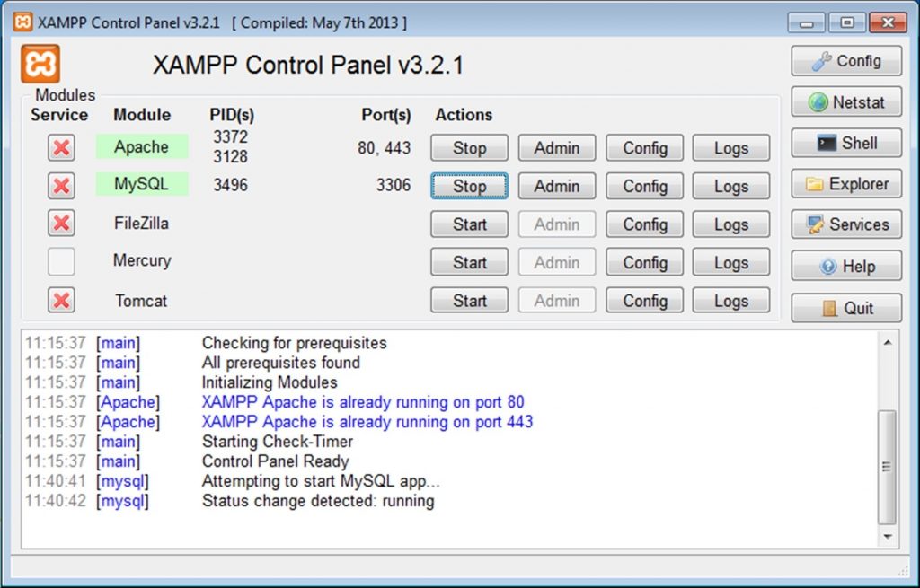Open the Windows Services panel

(x=846, y=224)
